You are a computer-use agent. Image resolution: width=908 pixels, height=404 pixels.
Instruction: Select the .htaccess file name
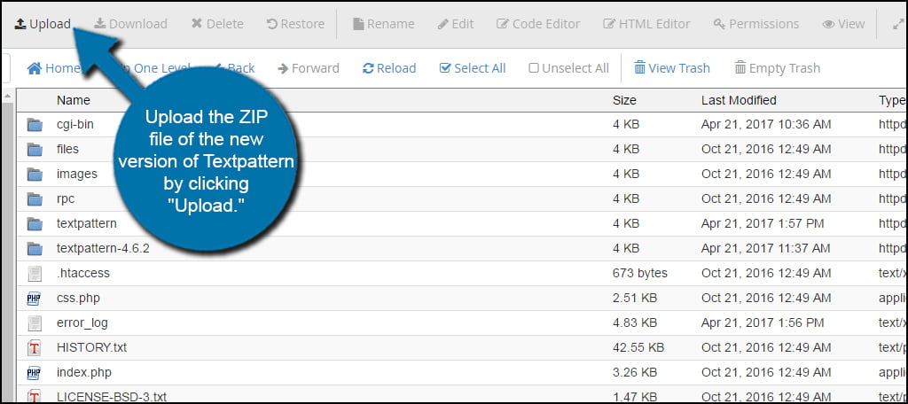coord(82,273)
